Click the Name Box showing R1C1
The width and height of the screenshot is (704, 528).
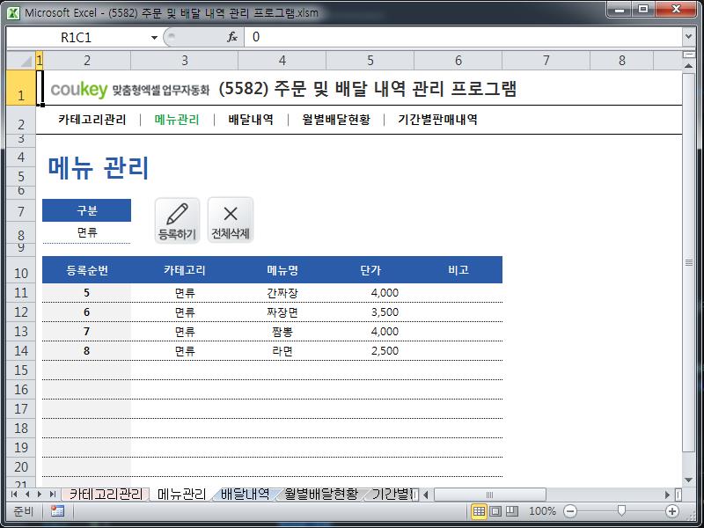[77, 37]
